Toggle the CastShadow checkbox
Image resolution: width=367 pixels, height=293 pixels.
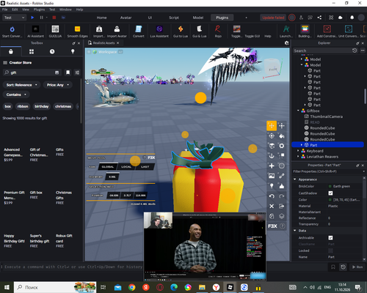click(x=330, y=193)
